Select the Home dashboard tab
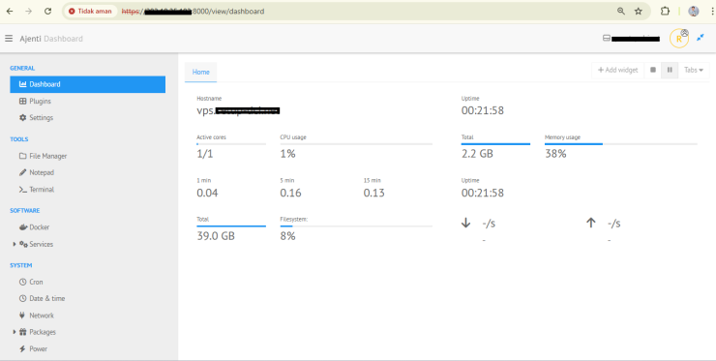The height and width of the screenshot is (361, 716). [200, 73]
